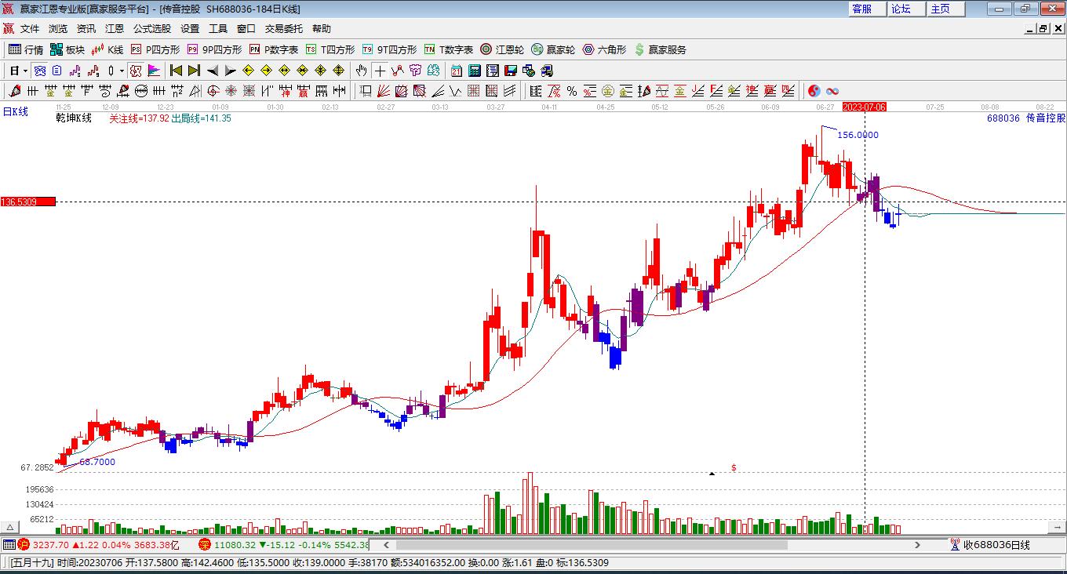
Task: Open the T数字表 number table
Action: coord(449,49)
